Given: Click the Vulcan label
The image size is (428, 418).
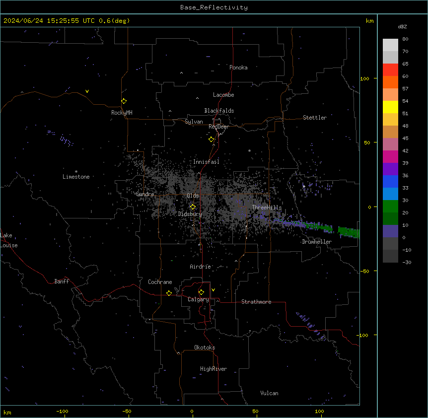Looking at the screenshot, I should tap(270, 393).
